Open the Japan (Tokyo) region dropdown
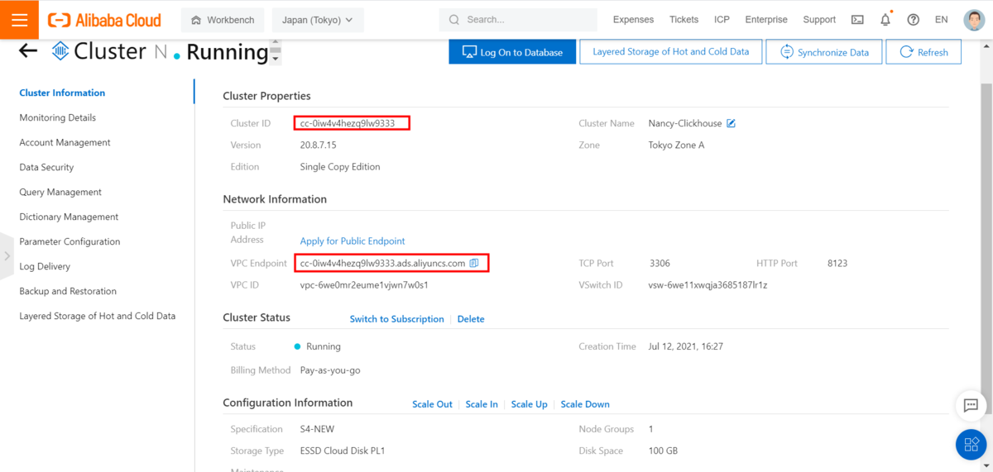Image resolution: width=993 pixels, height=472 pixels. point(317,20)
